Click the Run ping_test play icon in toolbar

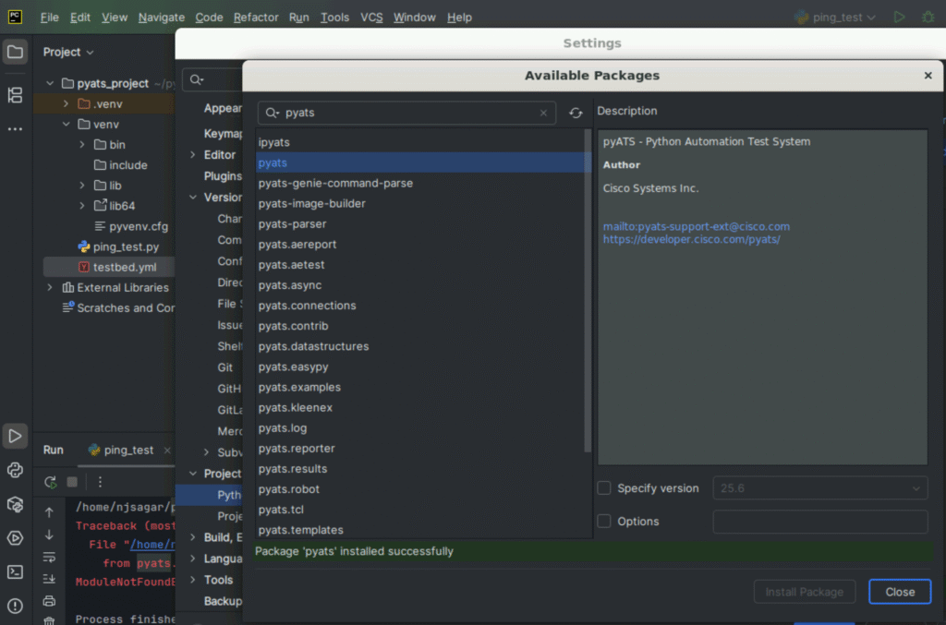[899, 17]
